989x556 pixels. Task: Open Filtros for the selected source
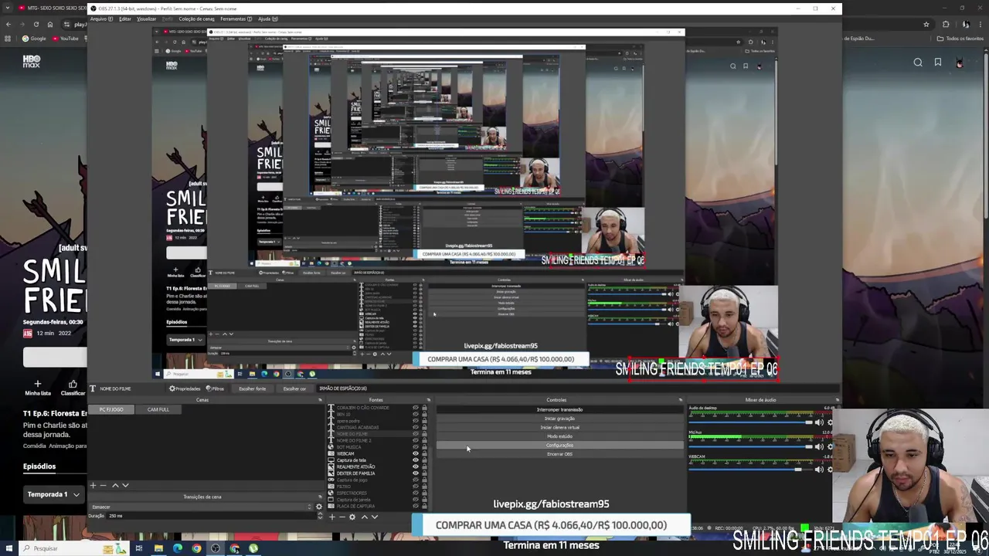(216, 388)
